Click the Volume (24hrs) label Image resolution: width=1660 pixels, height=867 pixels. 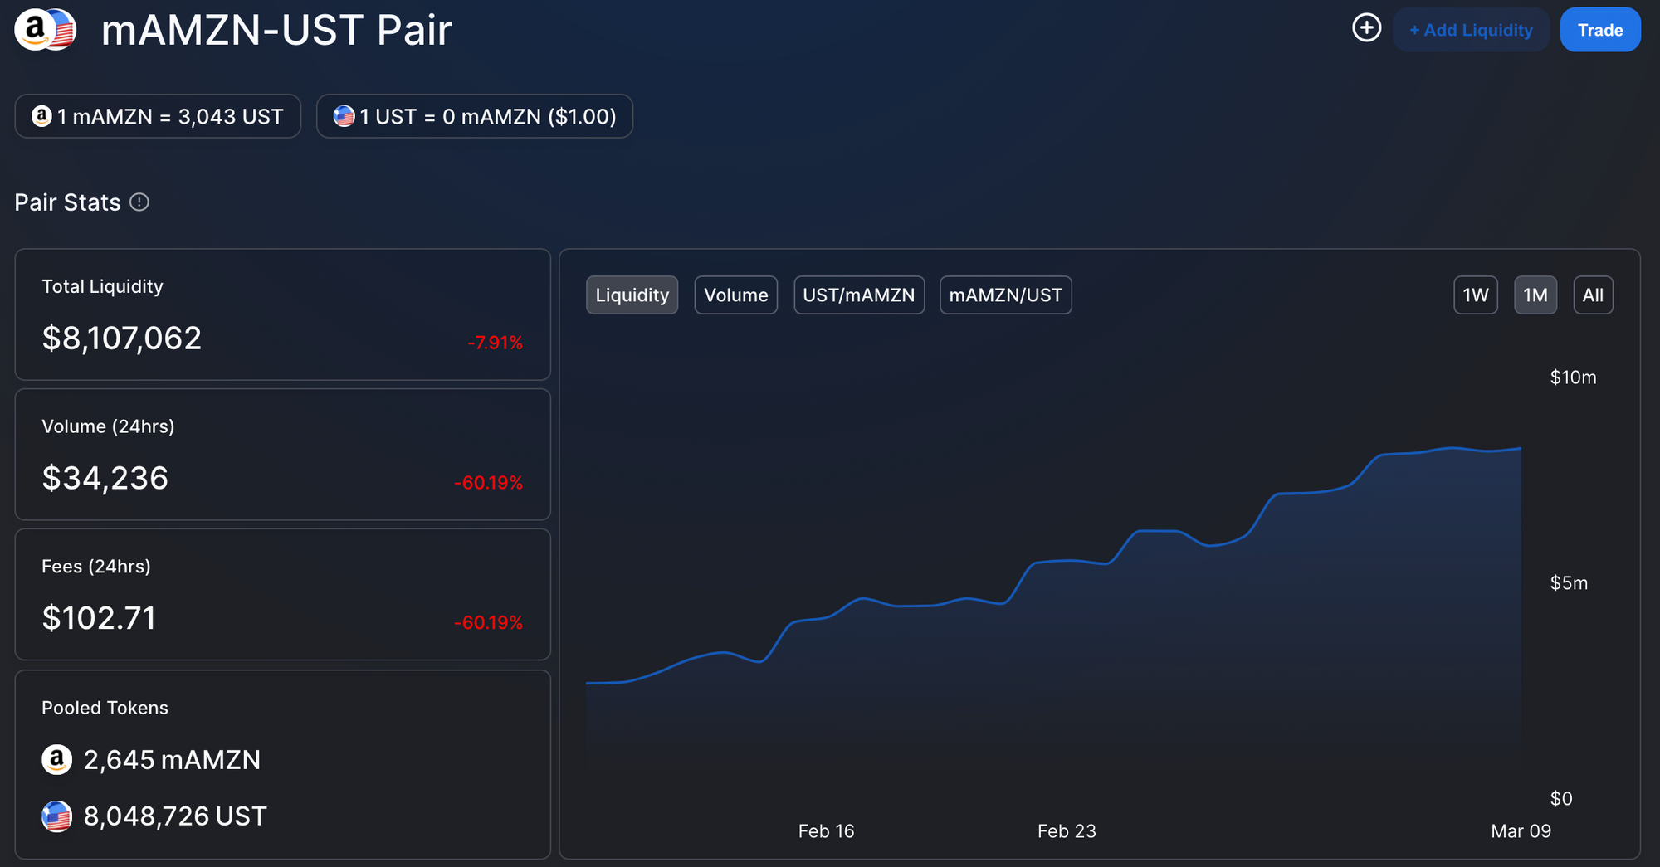(108, 426)
